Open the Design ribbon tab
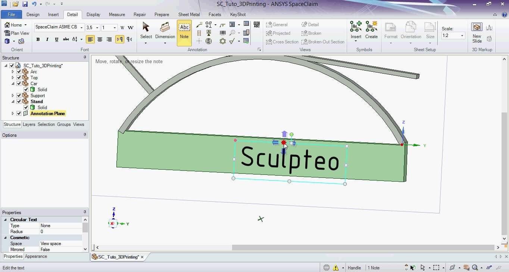The width and height of the screenshot is (509, 272). [33, 15]
